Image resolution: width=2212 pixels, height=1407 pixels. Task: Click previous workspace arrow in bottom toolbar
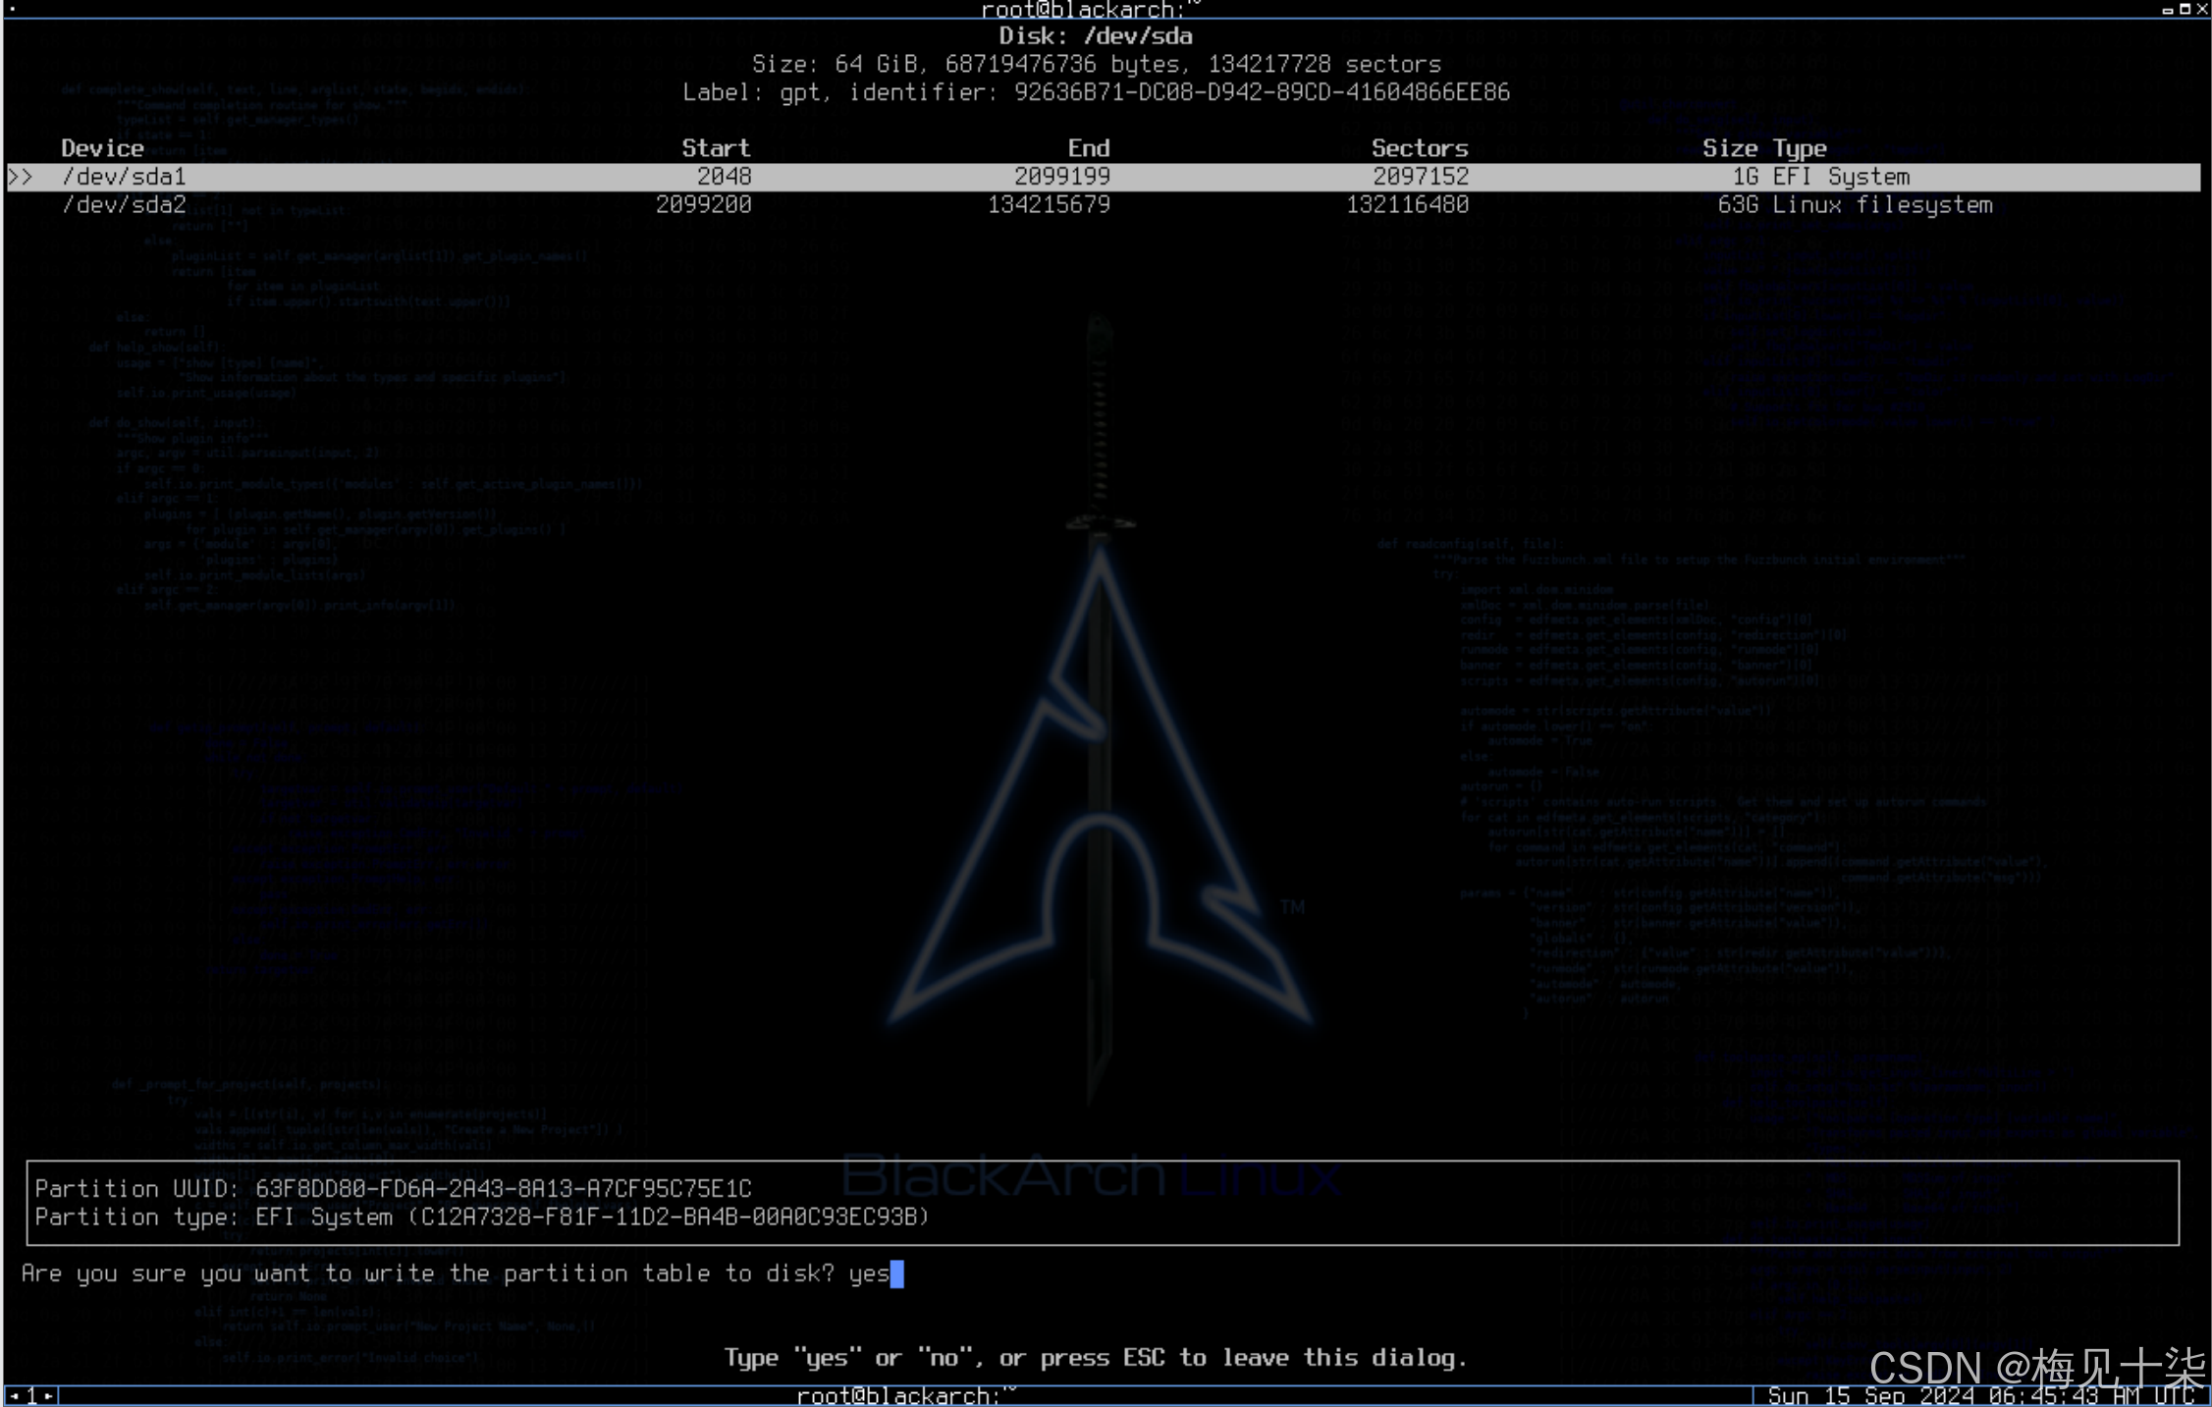point(14,1395)
